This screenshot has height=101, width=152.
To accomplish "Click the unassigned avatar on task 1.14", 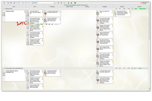I will 28,28.
